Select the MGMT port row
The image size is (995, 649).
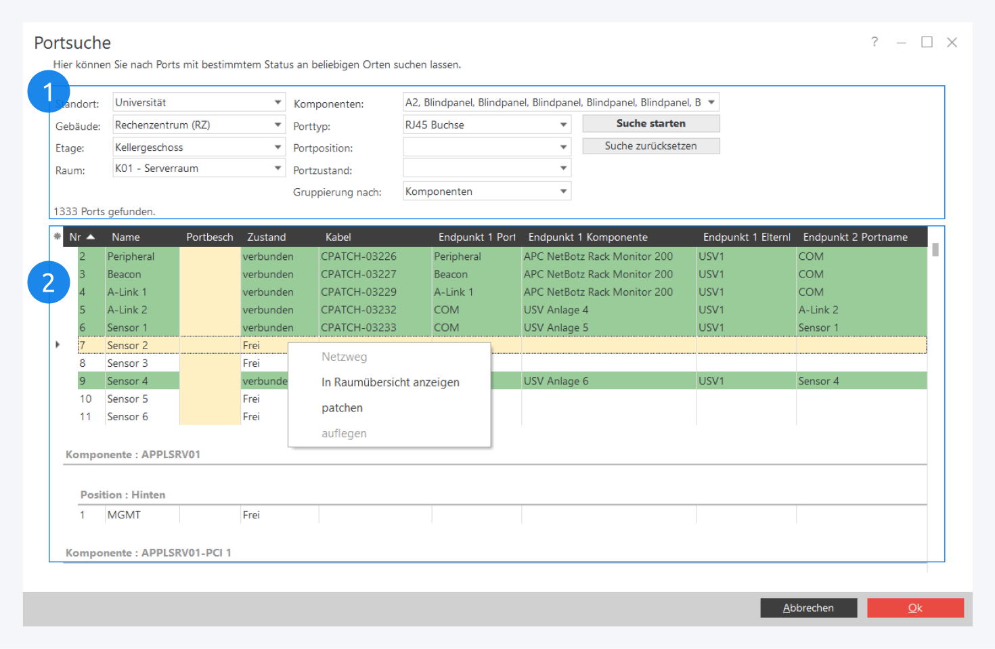tap(124, 515)
